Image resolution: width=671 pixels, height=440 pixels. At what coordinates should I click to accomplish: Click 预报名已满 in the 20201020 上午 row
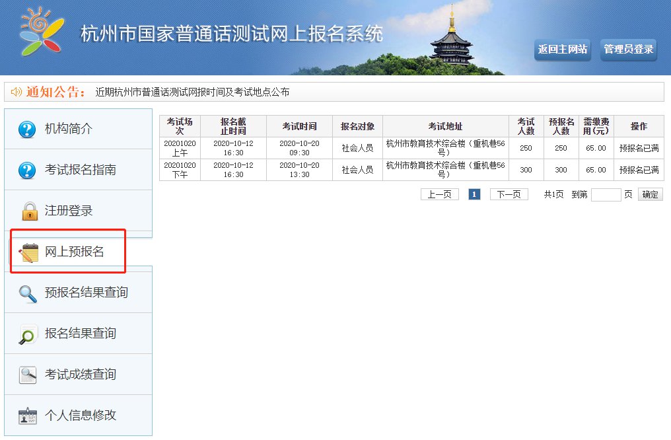pos(639,148)
